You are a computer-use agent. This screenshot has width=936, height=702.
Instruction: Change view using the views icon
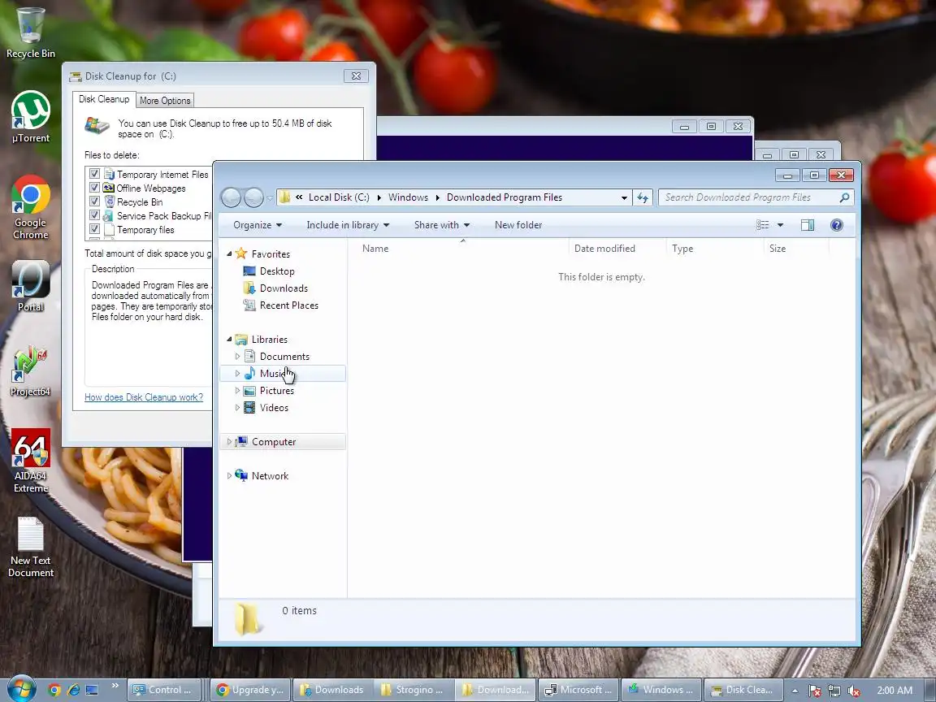click(762, 225)
